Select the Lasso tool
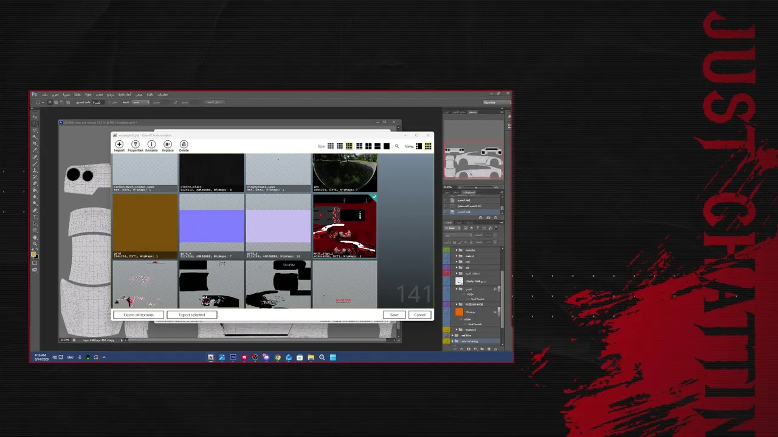The width and height of the screenshot is (778, 437). pyautogui.click(x=35, y=130)
